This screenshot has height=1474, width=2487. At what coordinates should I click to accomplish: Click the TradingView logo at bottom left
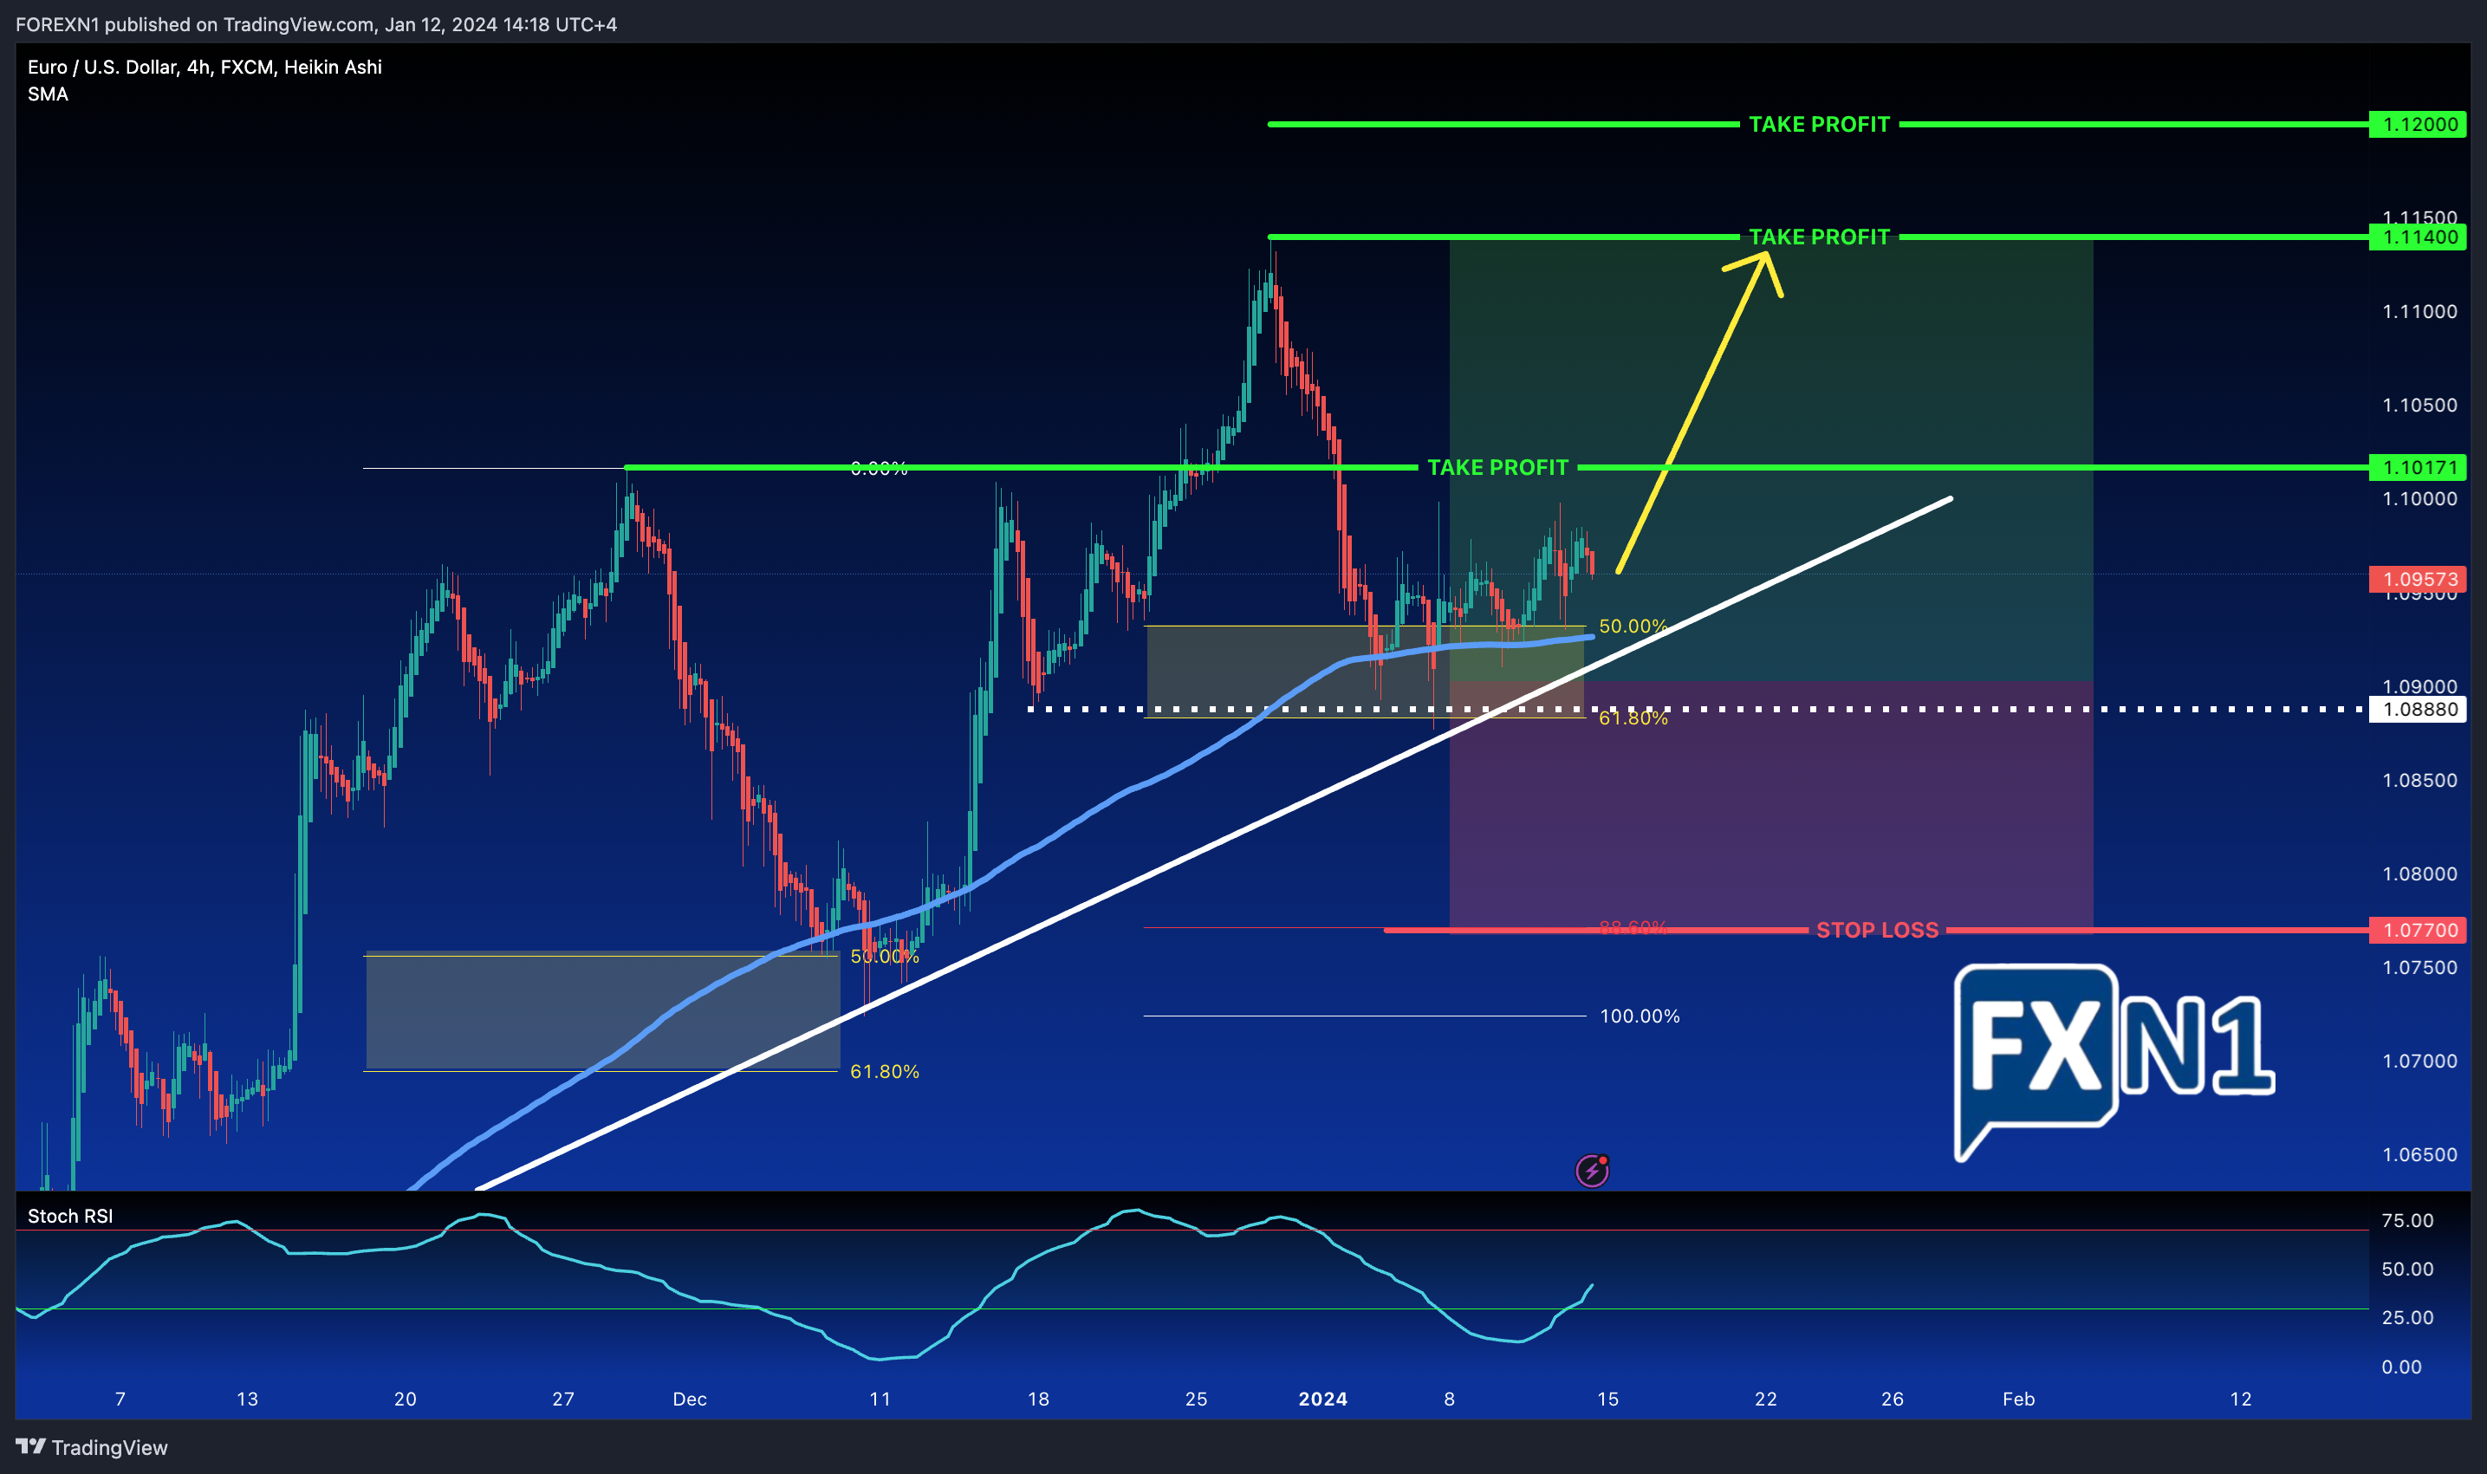pyautogui.click(x=91, y=1447)
